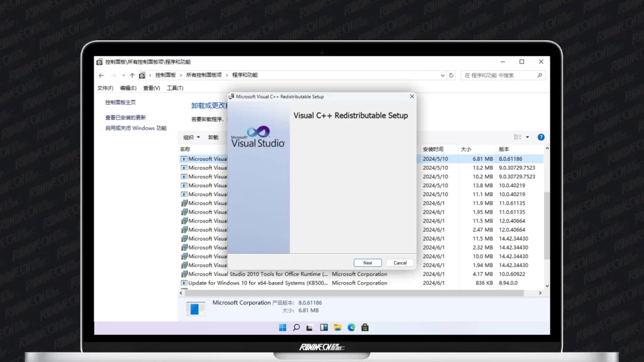Open the view options dropdown arrow
The height and width of the screenshot is (362, 644).
(x=528, y=137)
